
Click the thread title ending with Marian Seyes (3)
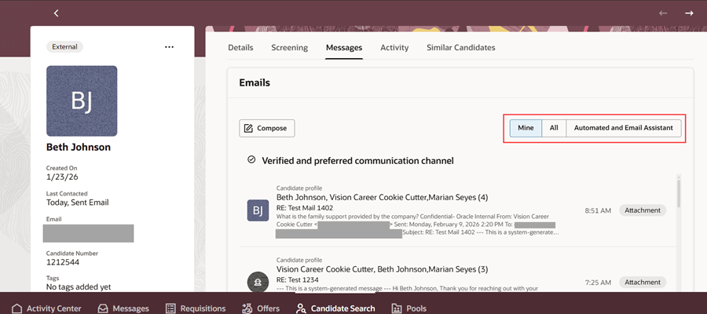pos(383,269)
